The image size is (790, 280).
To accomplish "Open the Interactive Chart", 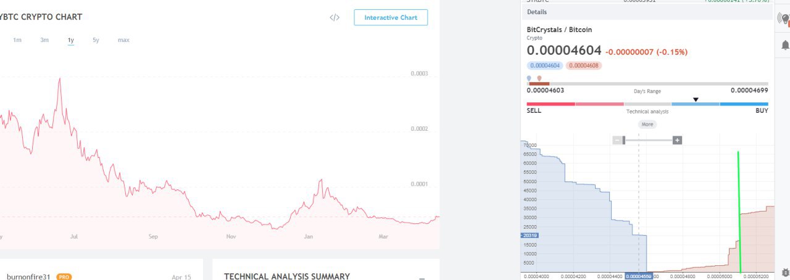I will click(x=391, y=17).
